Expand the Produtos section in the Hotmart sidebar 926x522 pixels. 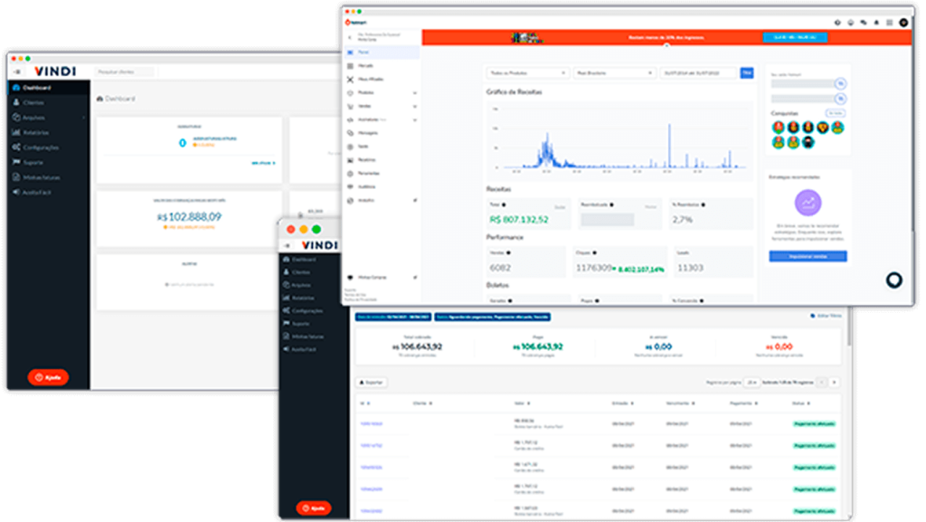point(414,93)
